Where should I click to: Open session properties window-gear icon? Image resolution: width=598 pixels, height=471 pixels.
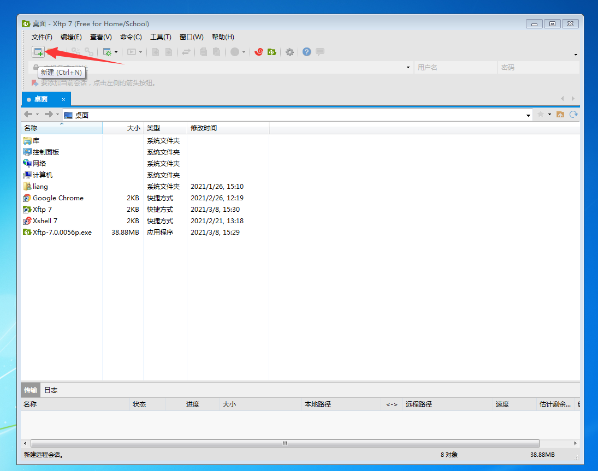pyautogui.click(x=107, y=52)
